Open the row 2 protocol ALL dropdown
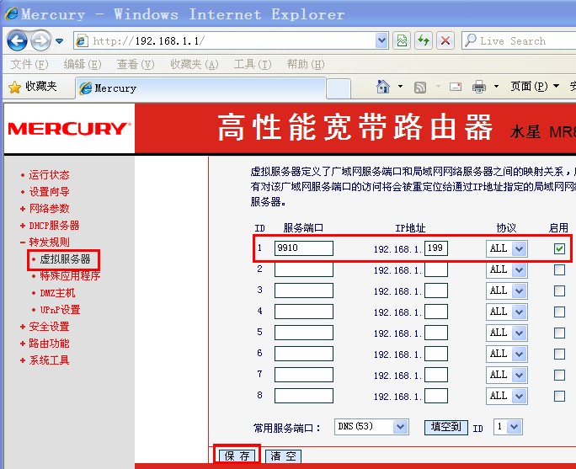576x469 pixels. pyautogui.click(x=507, y=270)
